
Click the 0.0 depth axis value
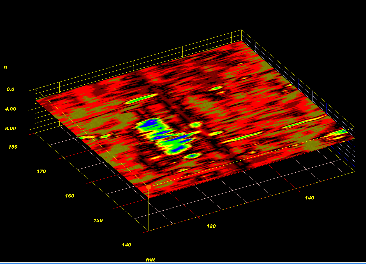pos(11,89)
